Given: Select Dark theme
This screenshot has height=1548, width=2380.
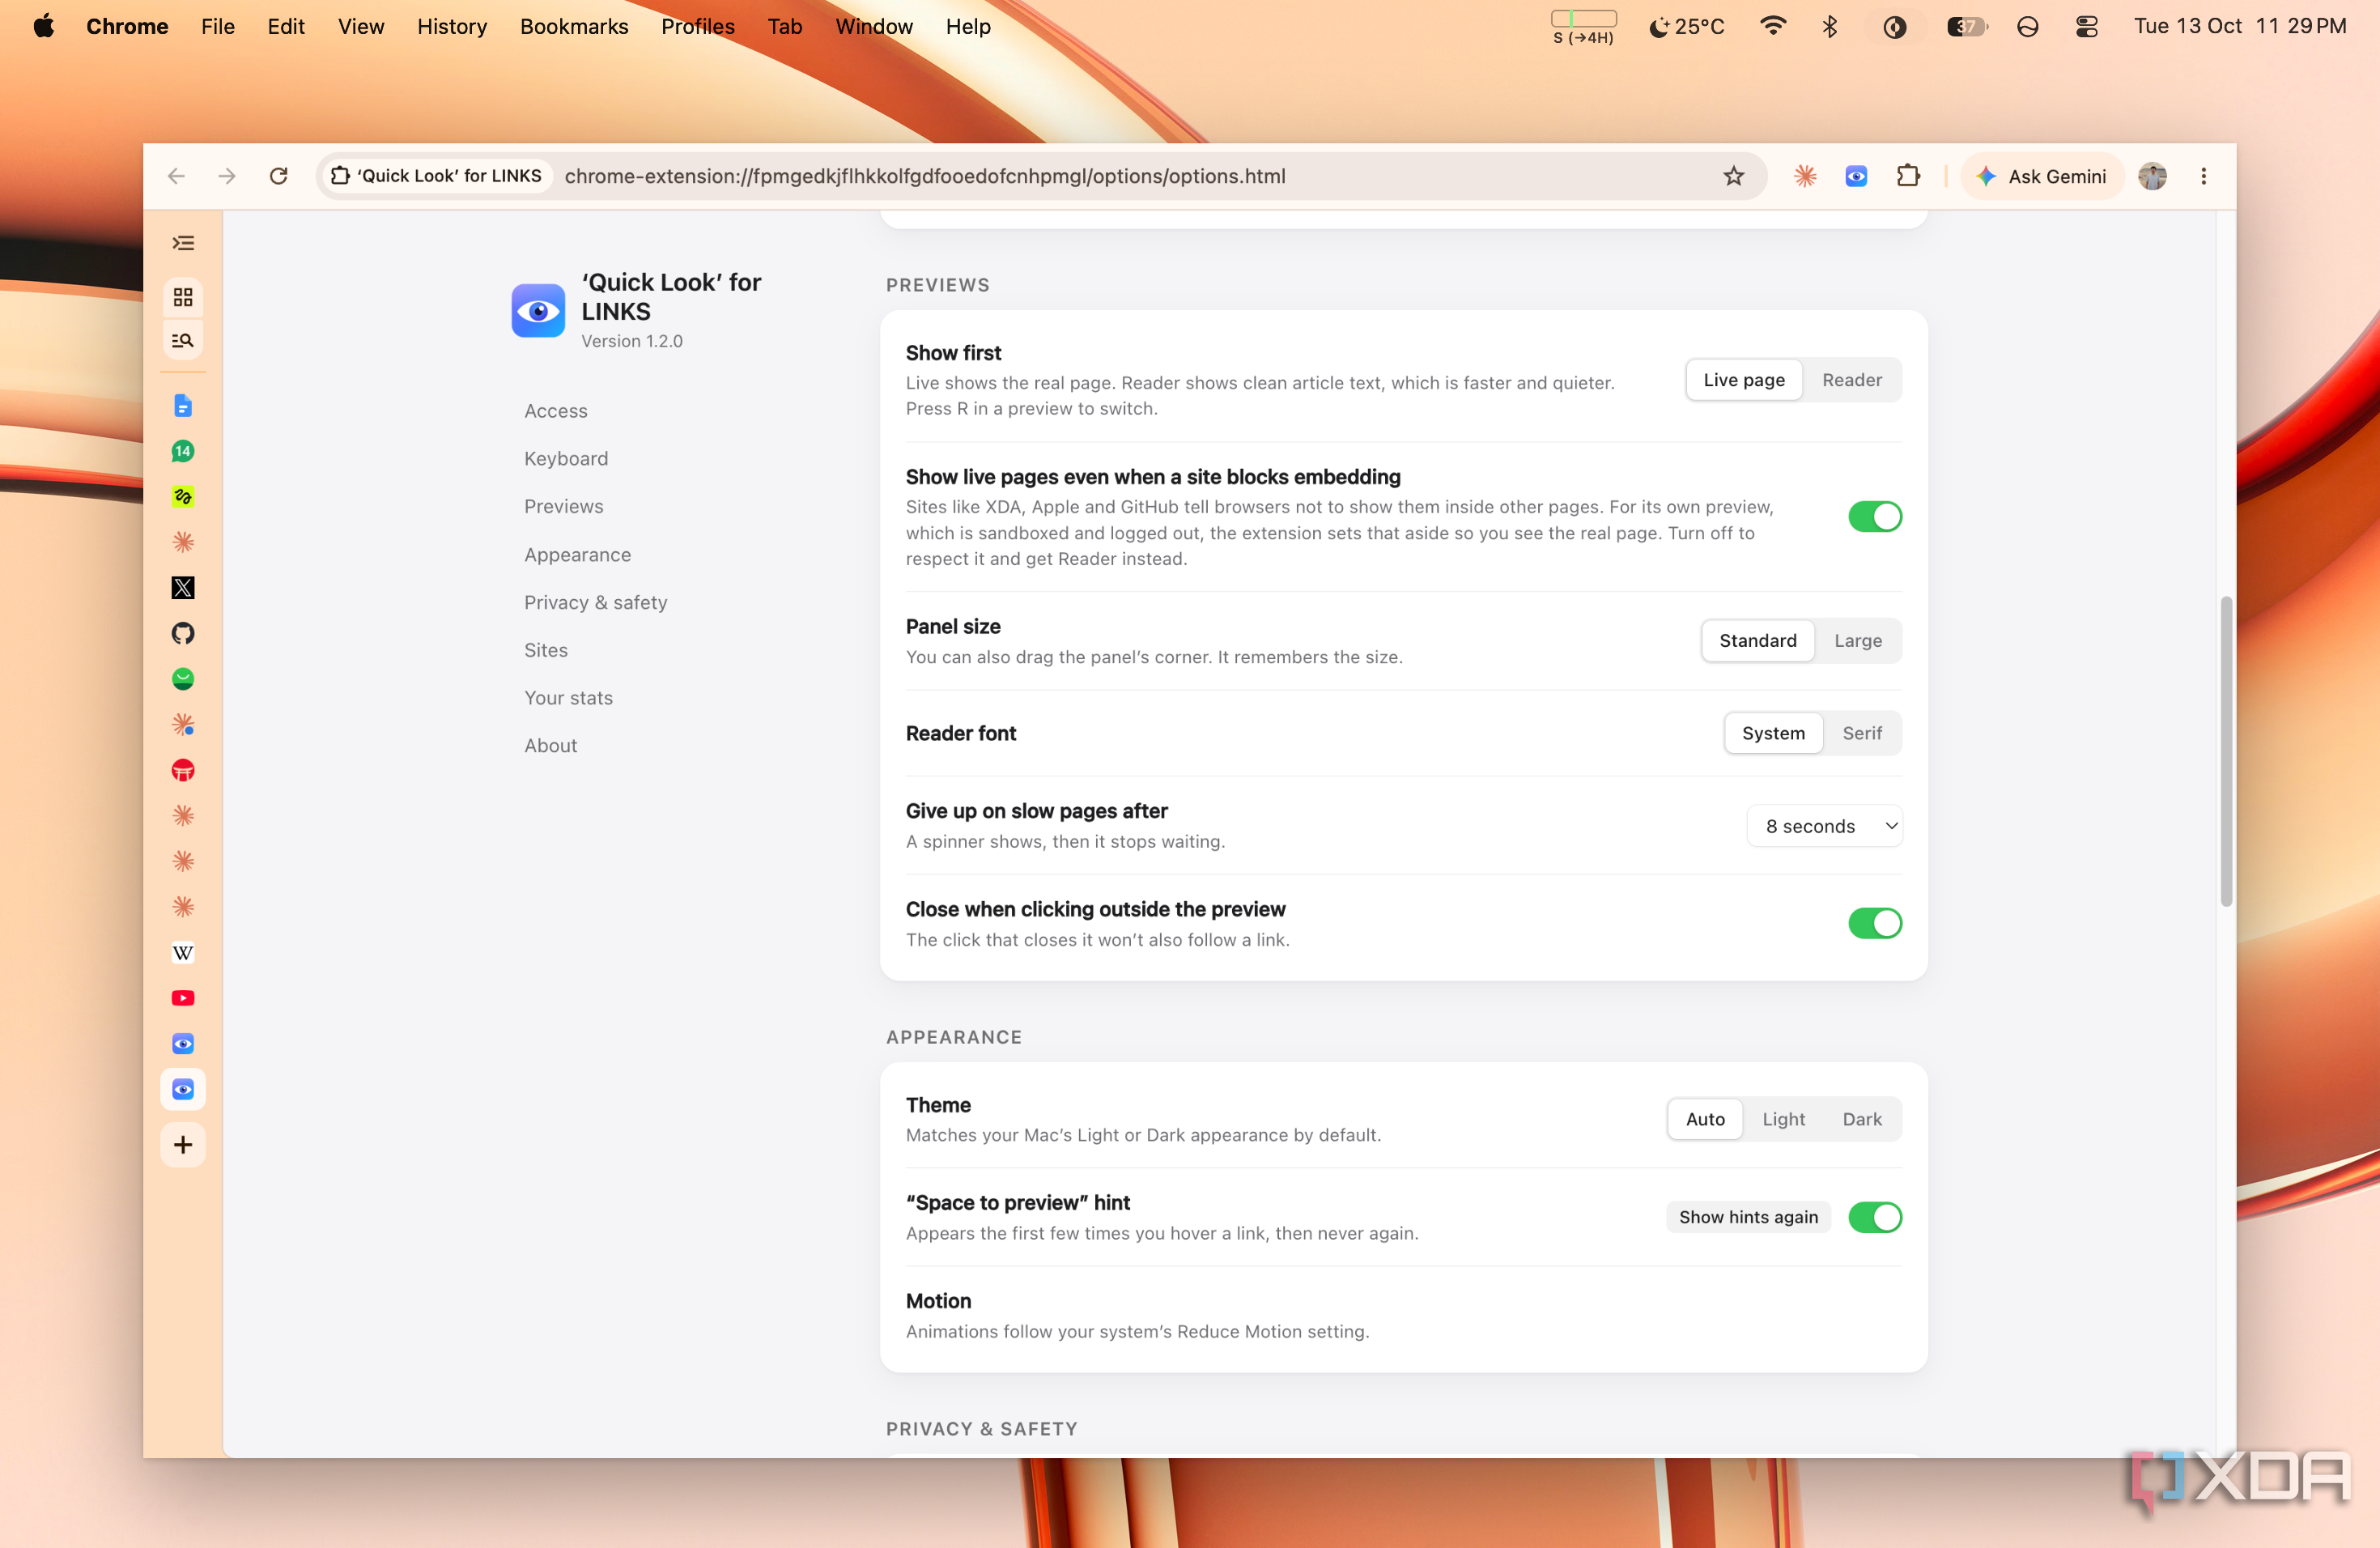Looking at the screenshot, I should tap(1862, 1119).
